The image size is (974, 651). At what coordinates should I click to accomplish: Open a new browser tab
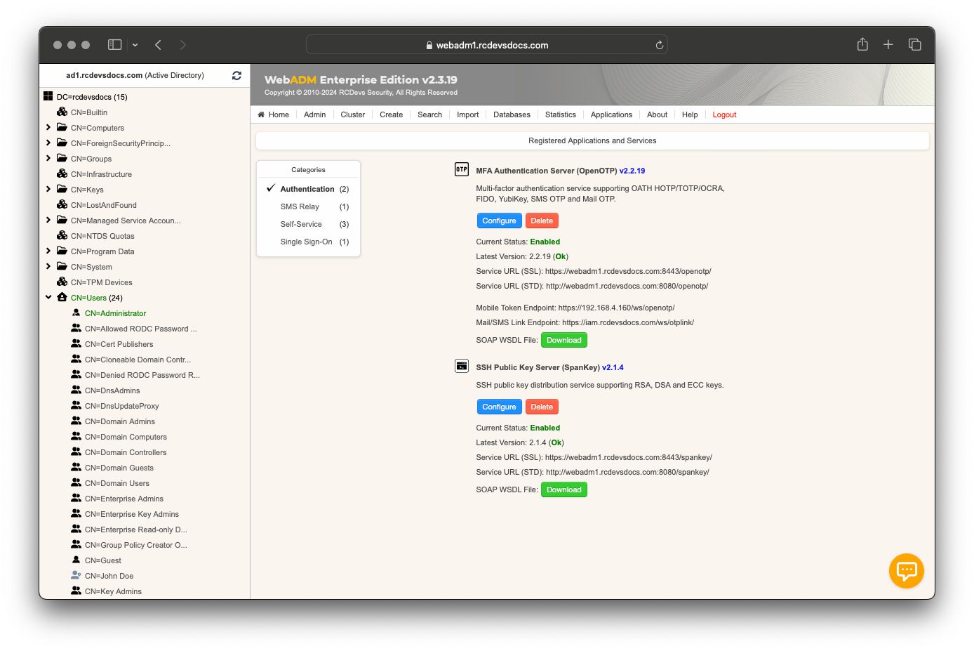pyautogui.click(x=888, y=44)
